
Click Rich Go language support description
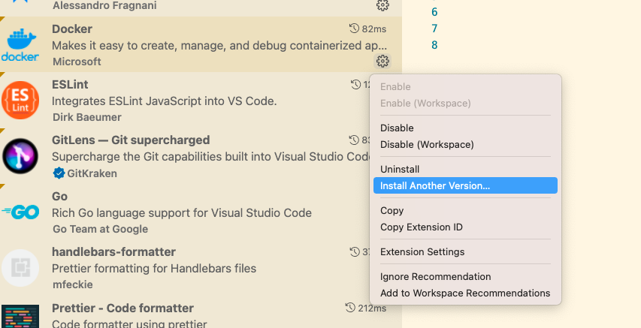click(x=182, y=213)
